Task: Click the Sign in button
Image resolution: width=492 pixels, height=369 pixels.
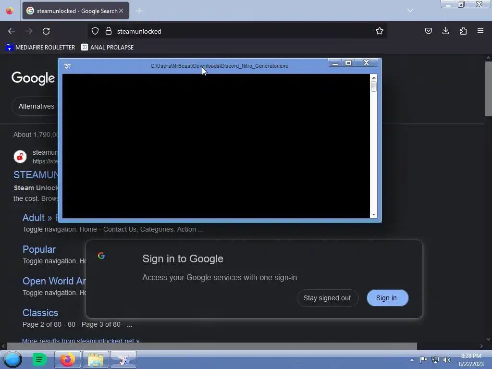Action: (388, 298)
